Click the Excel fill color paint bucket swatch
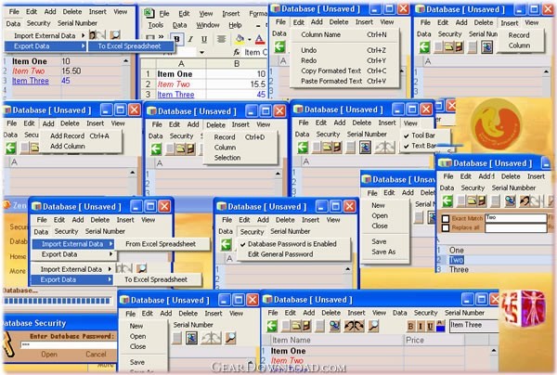The width and height of the screenshot is (557, 375). tap(238, 40)
